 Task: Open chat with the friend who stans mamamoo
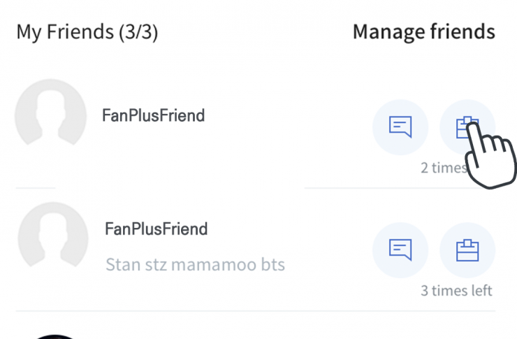(400, 250)
